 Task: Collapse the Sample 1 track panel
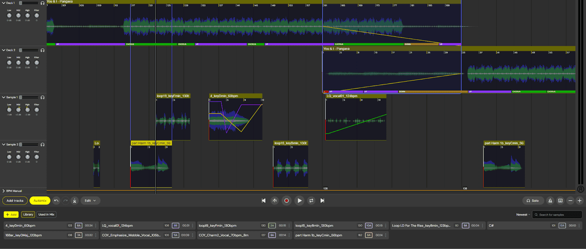(3, 97)
